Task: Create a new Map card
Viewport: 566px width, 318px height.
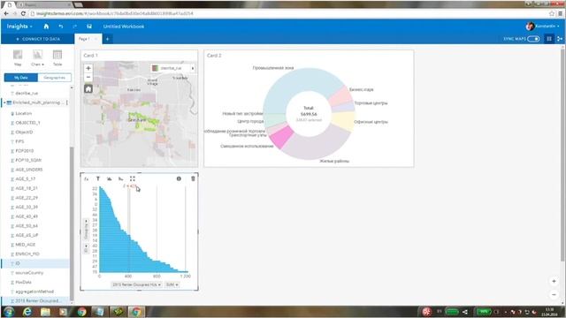Action: coord(18,57)
